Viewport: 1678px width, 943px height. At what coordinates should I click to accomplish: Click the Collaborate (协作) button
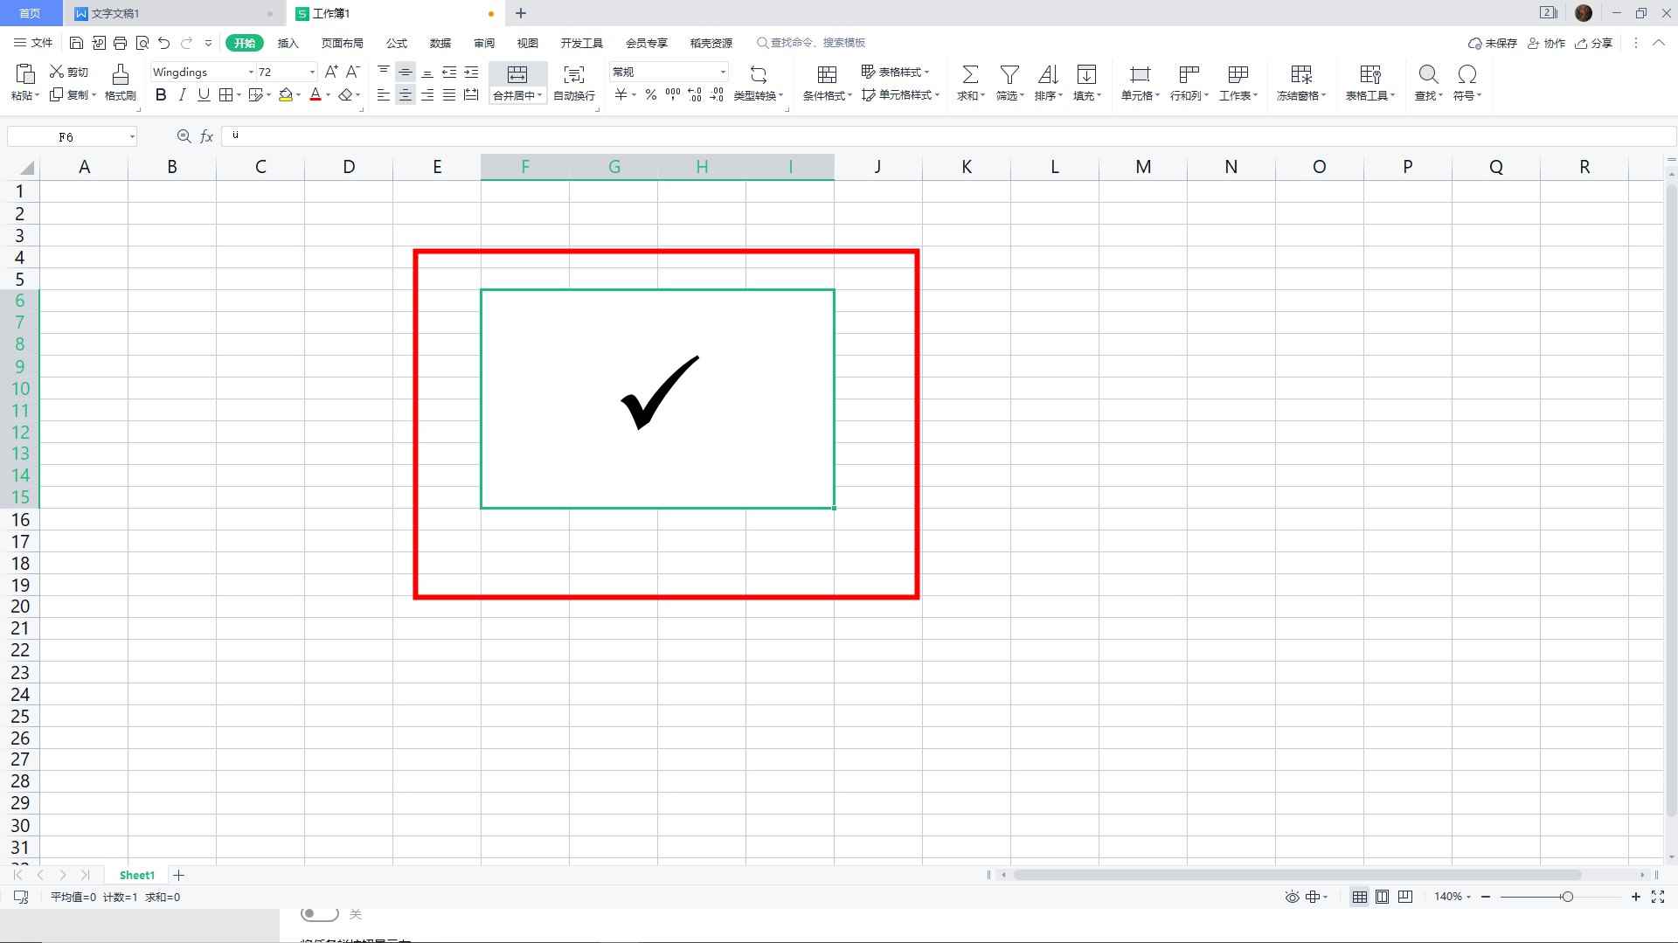(1546, 43)
